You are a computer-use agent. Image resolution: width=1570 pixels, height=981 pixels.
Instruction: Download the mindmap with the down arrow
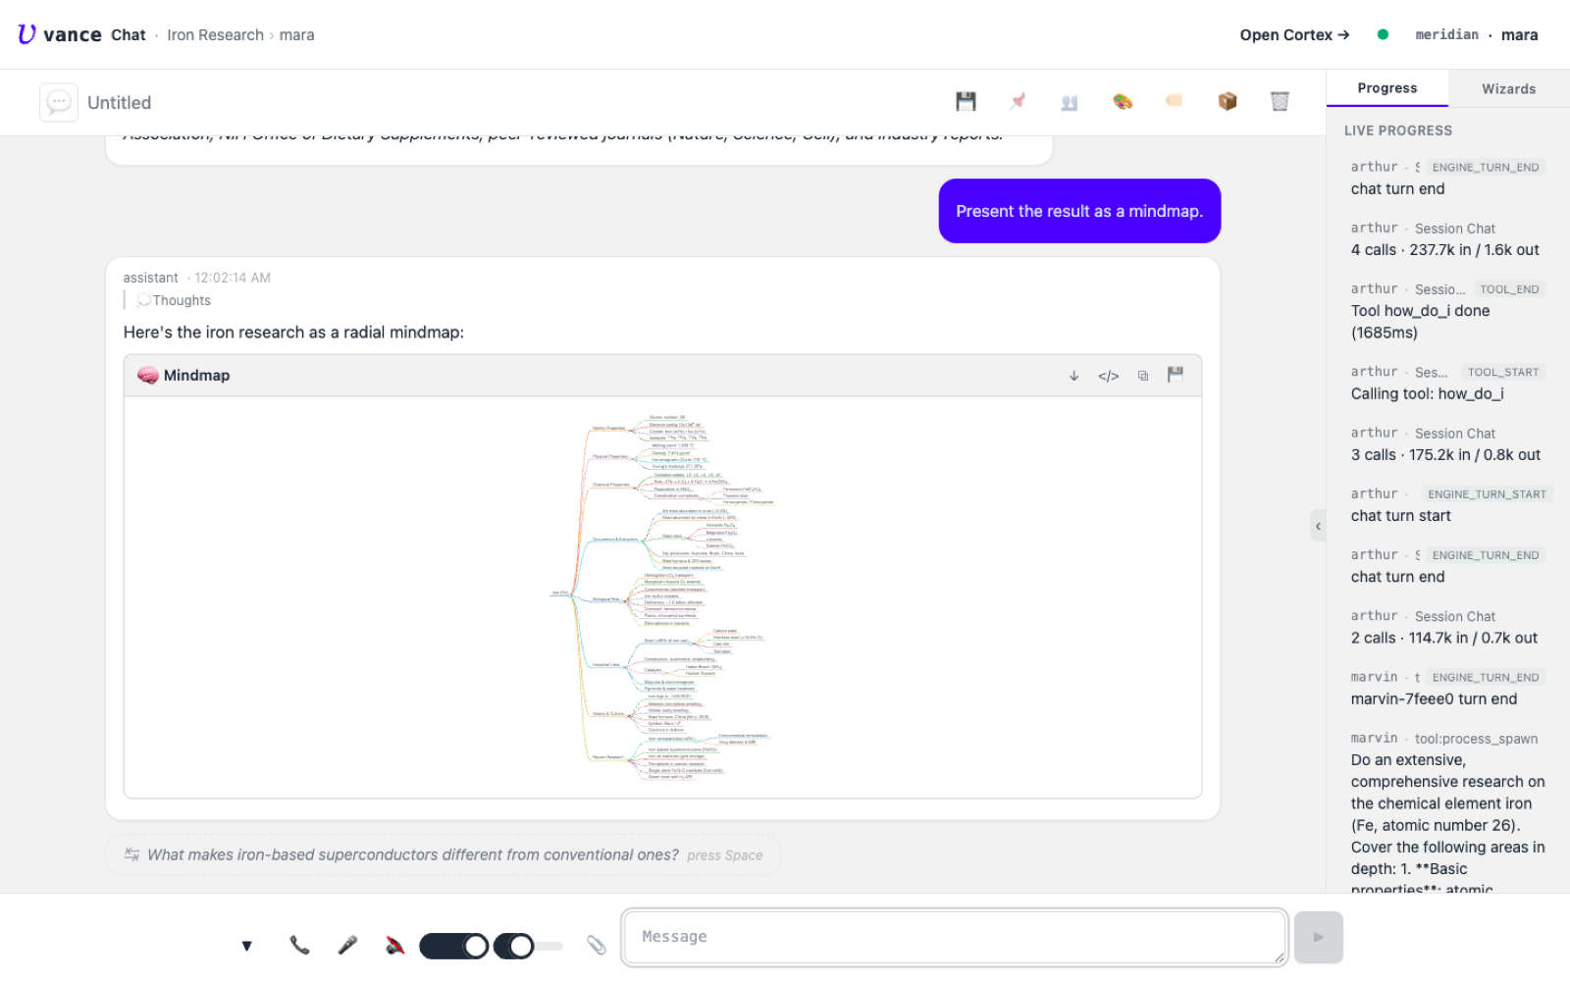pos(1074,376)
